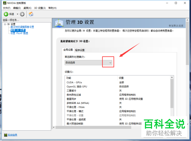Open the 编辑(E) menu
The width and height of the screenshot is (191, 141).
[x=17, y=8]
